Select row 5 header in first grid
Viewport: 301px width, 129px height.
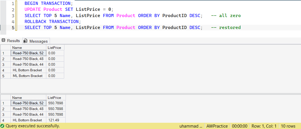point(6,76)
